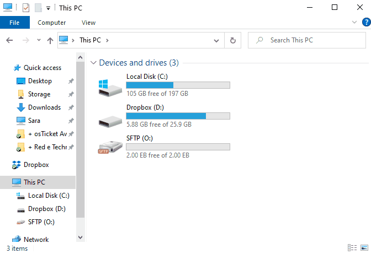Click the SFTP (O:) usage bar
371x254 pixels.
click(x=178, y=147)
